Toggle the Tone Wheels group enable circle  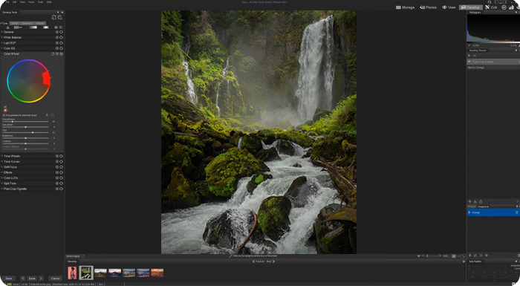[62, 156]
